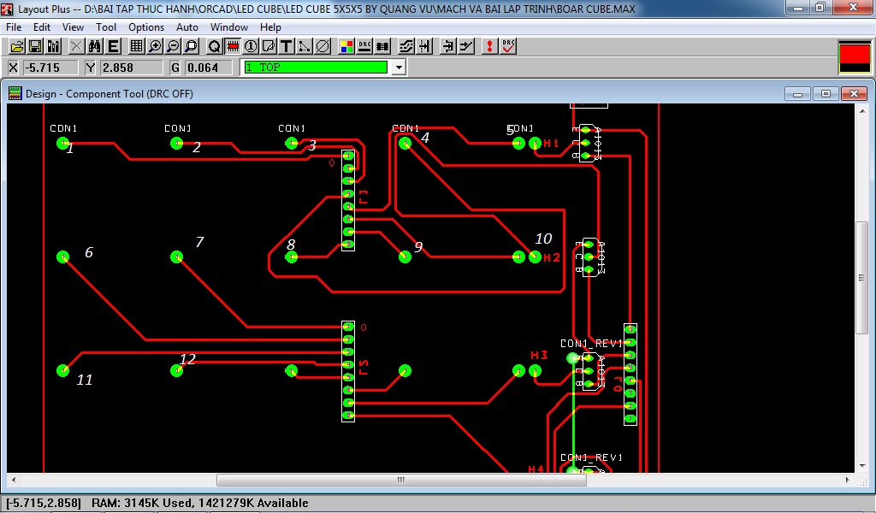Open the Options menu
The image size is (876, 513).
pos(146,27)
